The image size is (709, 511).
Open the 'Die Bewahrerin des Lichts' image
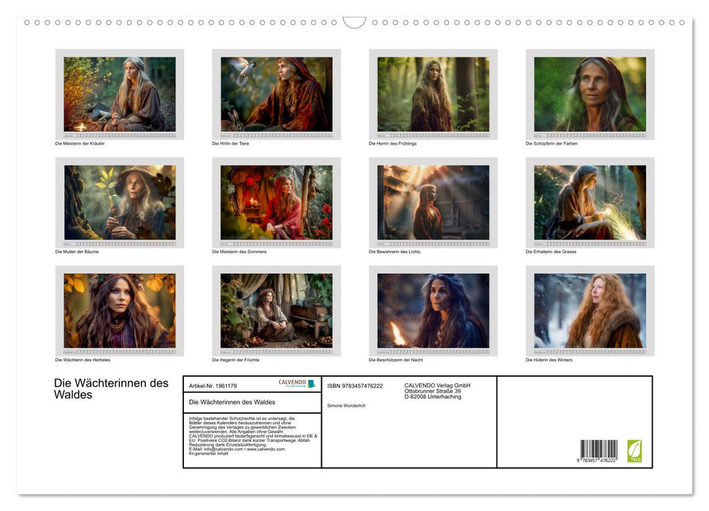coord(433,202)
